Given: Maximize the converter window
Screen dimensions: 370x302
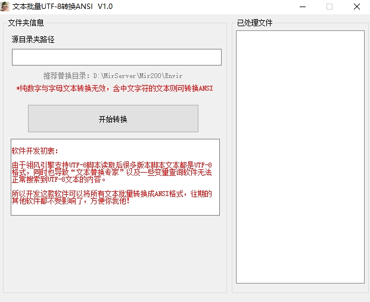Looking at the screenshot, I should click(x=329, y=7).
